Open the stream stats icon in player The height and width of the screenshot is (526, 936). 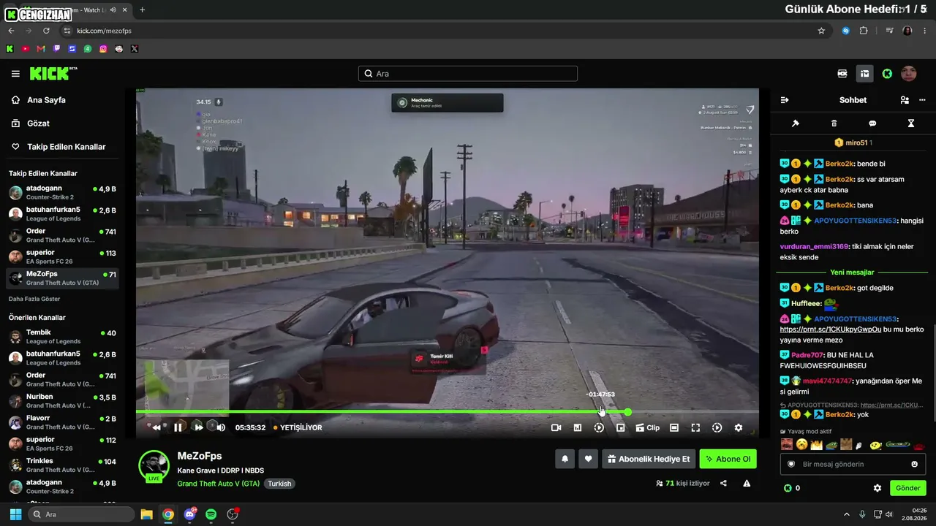point(577,427)
